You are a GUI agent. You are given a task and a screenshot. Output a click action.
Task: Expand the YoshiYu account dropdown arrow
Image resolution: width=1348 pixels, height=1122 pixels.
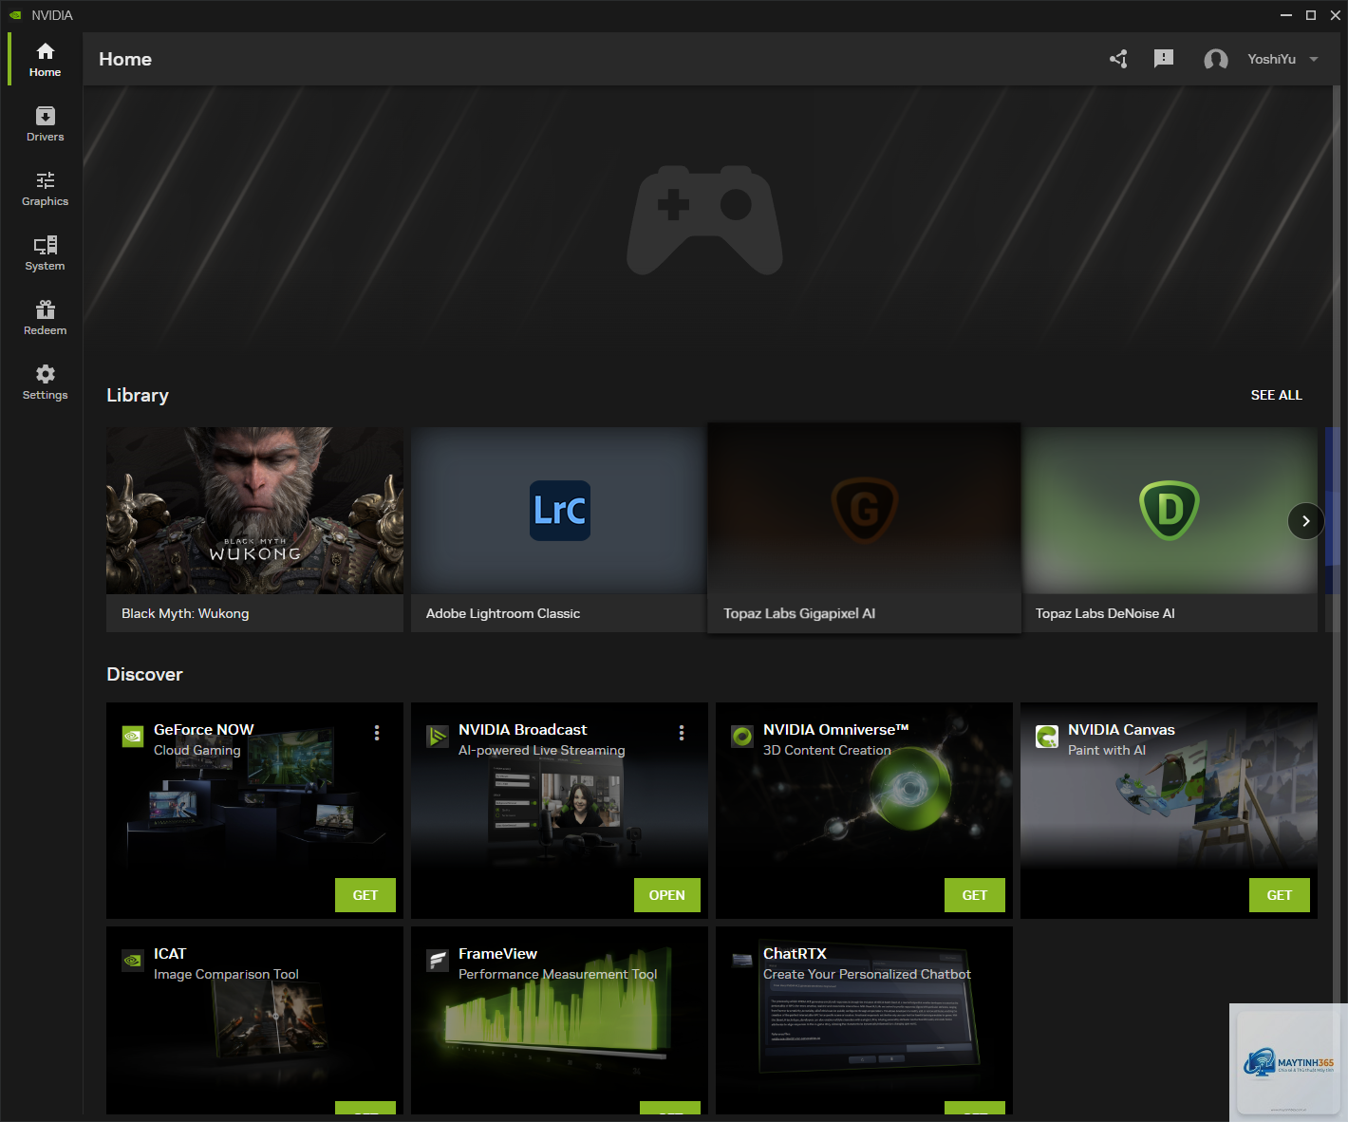point(1314,59)
